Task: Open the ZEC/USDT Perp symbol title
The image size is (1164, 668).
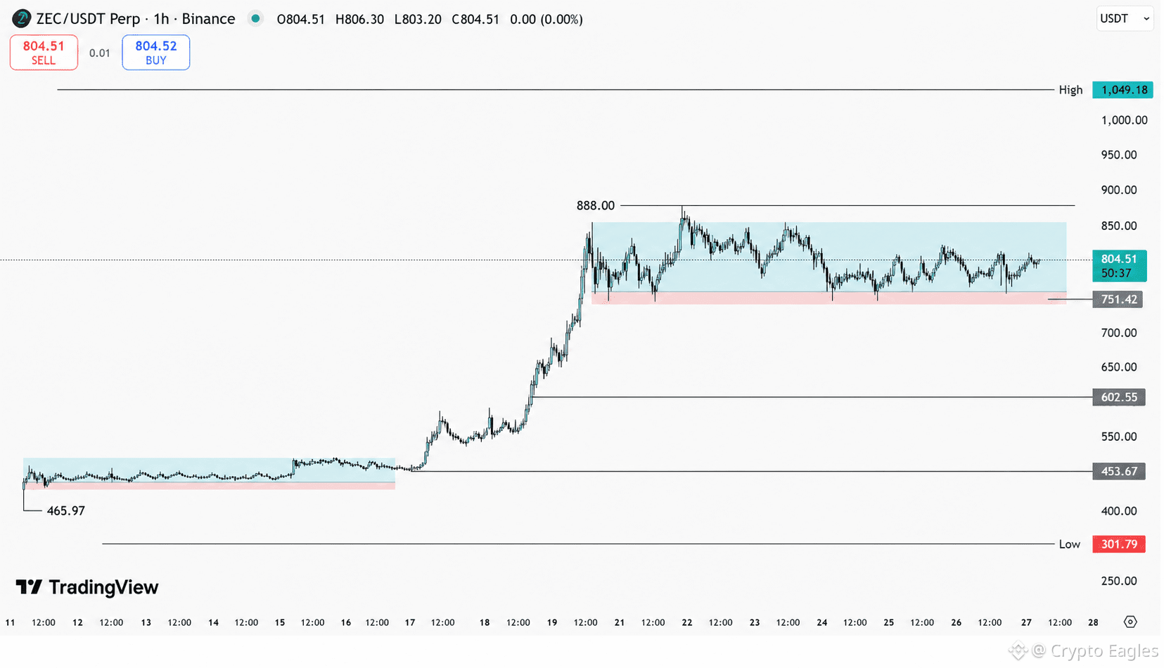Action: 136,19
